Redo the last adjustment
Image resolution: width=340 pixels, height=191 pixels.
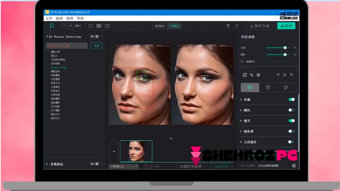pyautogui.click(x=237, y=26)
